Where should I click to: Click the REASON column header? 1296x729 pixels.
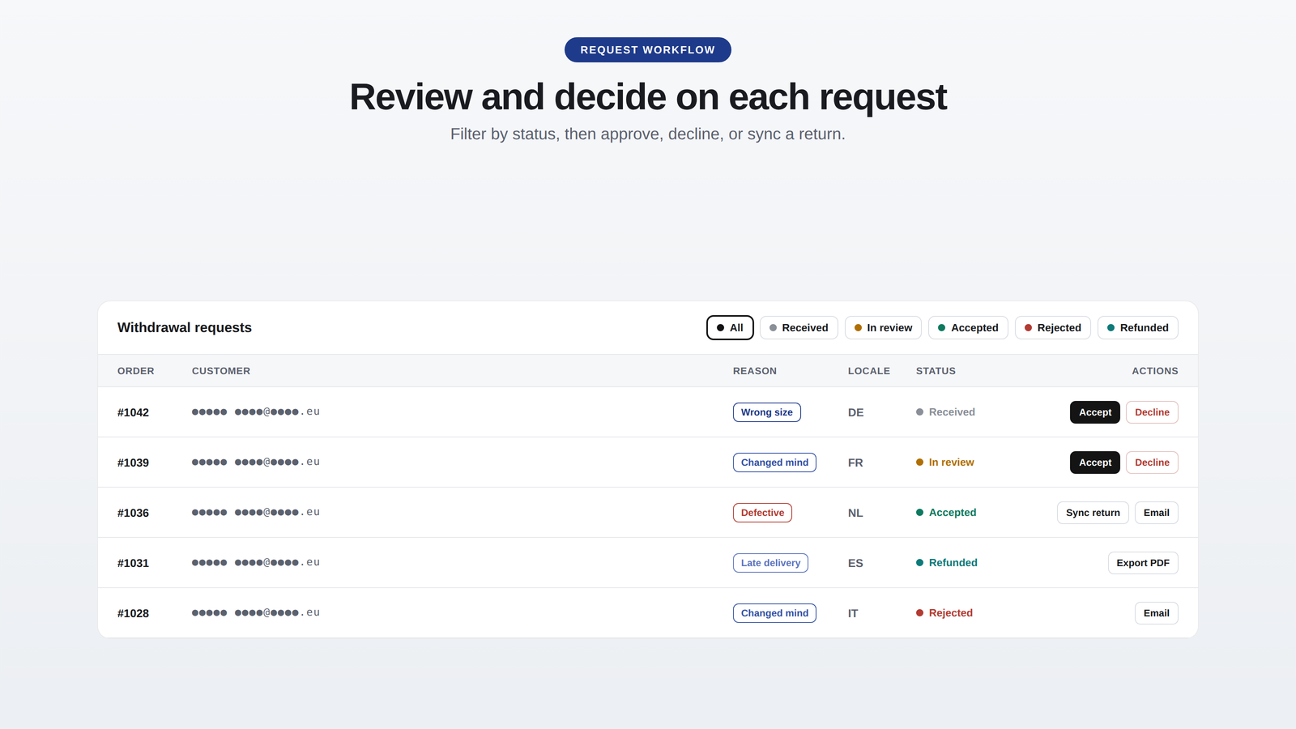click(x=755, y=371)
